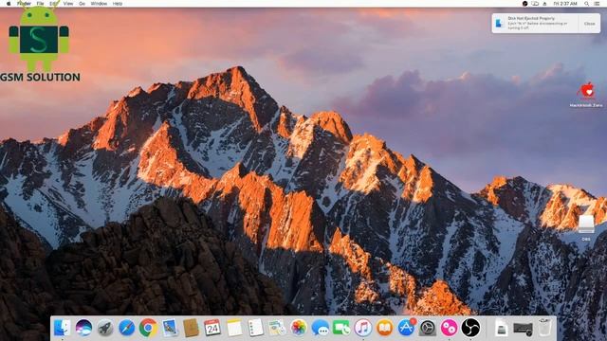Open Contacts book in Dock

(191, 328)
